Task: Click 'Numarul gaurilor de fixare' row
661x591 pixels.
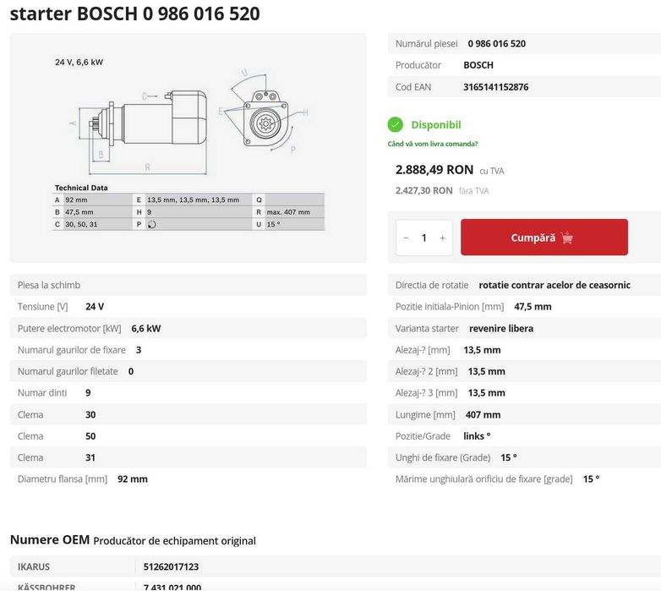Action: point(188,350)
